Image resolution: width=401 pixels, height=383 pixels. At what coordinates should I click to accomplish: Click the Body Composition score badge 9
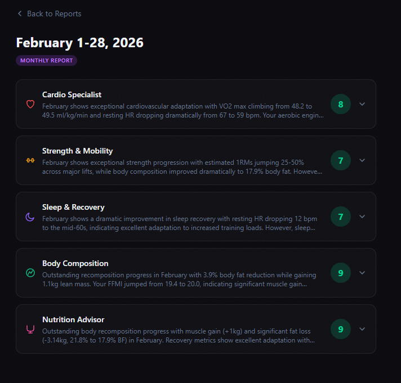click(x=341, y=273)
